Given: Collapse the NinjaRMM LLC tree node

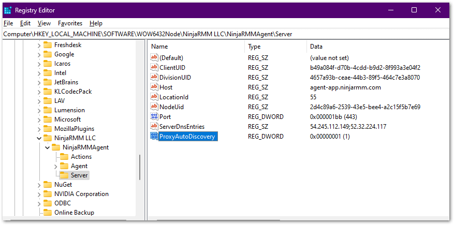Looking at the screenshot, I should pyautogui.click(x=39, y=139).
